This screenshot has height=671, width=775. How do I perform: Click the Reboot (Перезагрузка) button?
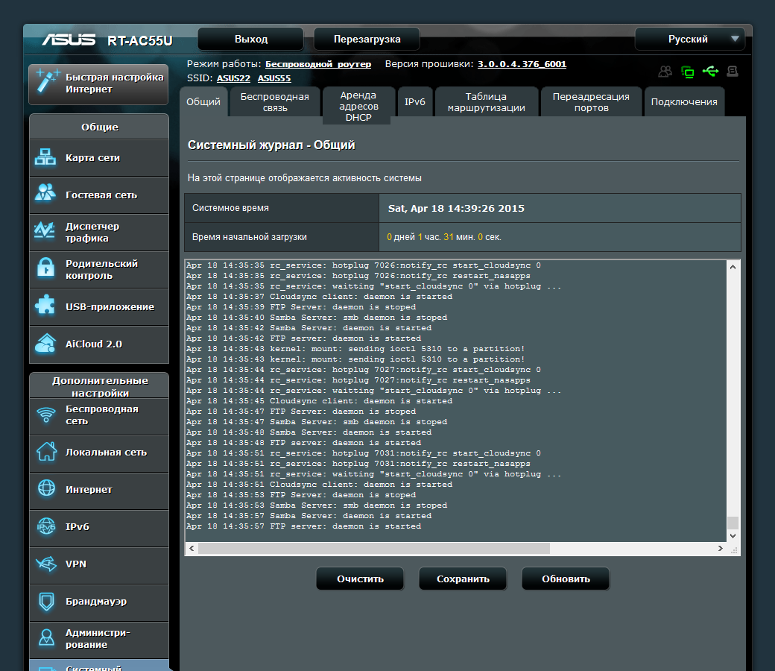367,40
